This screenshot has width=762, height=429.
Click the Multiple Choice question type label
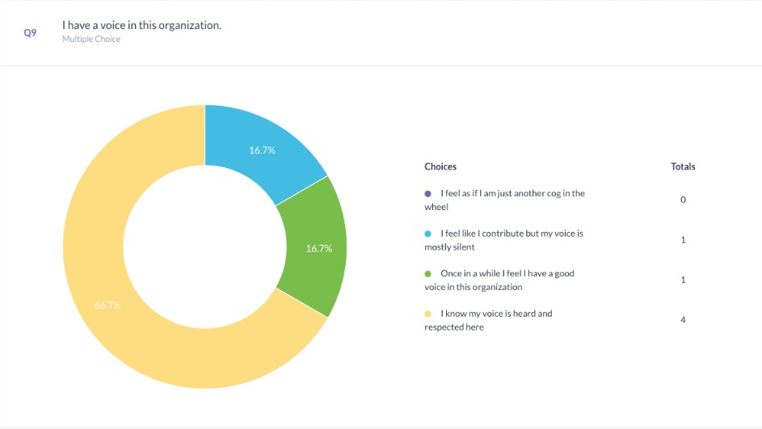91,39
